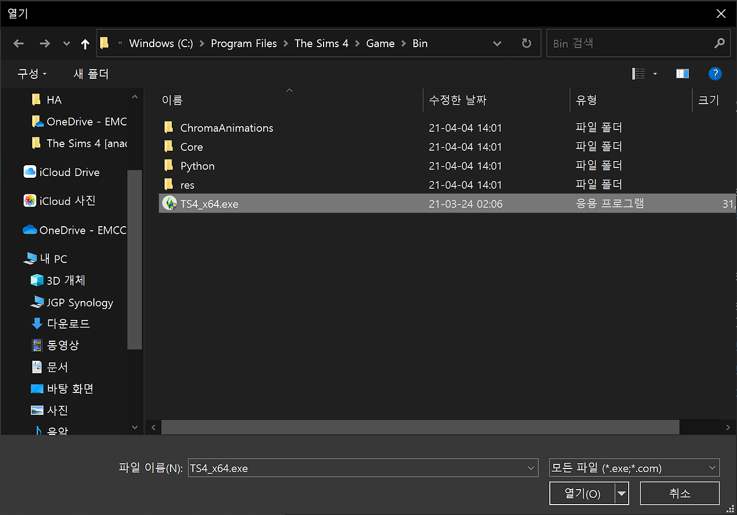The height and width of the screenshot is (515, 737).
Task: Expand the address bar history dropdown
Action: (497, 44)
